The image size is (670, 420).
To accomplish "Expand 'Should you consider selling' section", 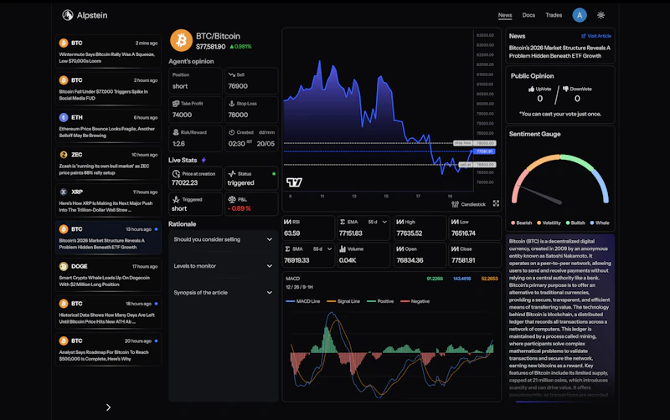I will (x=223, y=239).
